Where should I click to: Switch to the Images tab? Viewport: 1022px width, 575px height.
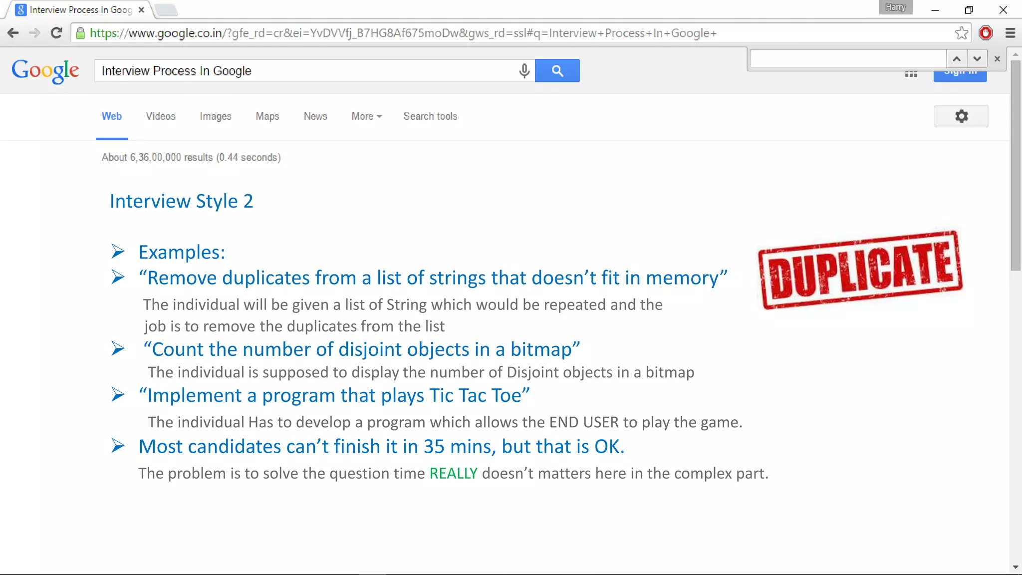(x=216, y=116)
